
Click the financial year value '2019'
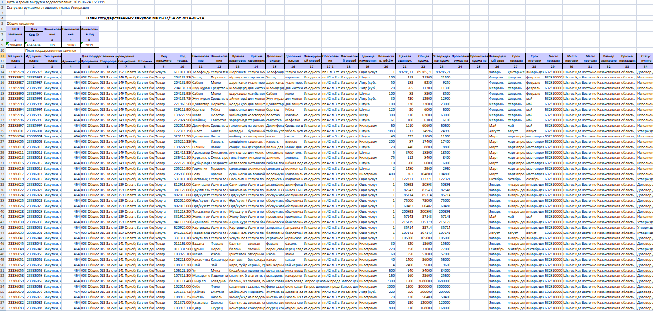(89, 45)
